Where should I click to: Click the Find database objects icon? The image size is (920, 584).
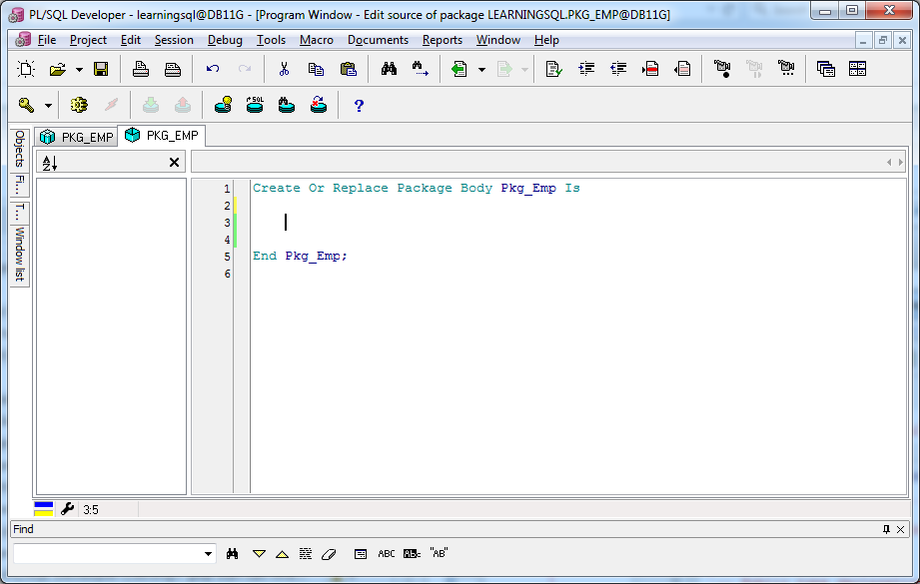click(x=287, y=105)
